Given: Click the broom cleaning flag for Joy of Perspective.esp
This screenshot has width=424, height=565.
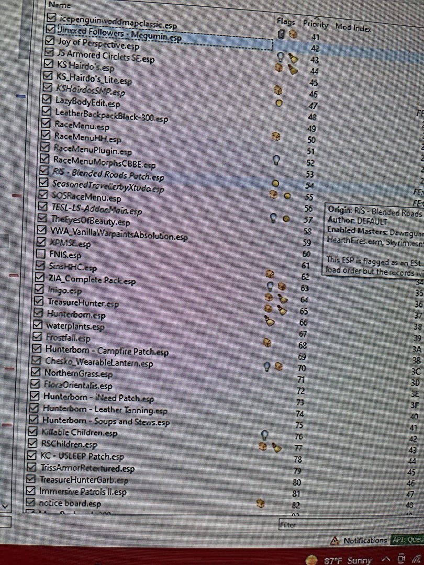Looking at the screenshot, I should coord(294,59).
